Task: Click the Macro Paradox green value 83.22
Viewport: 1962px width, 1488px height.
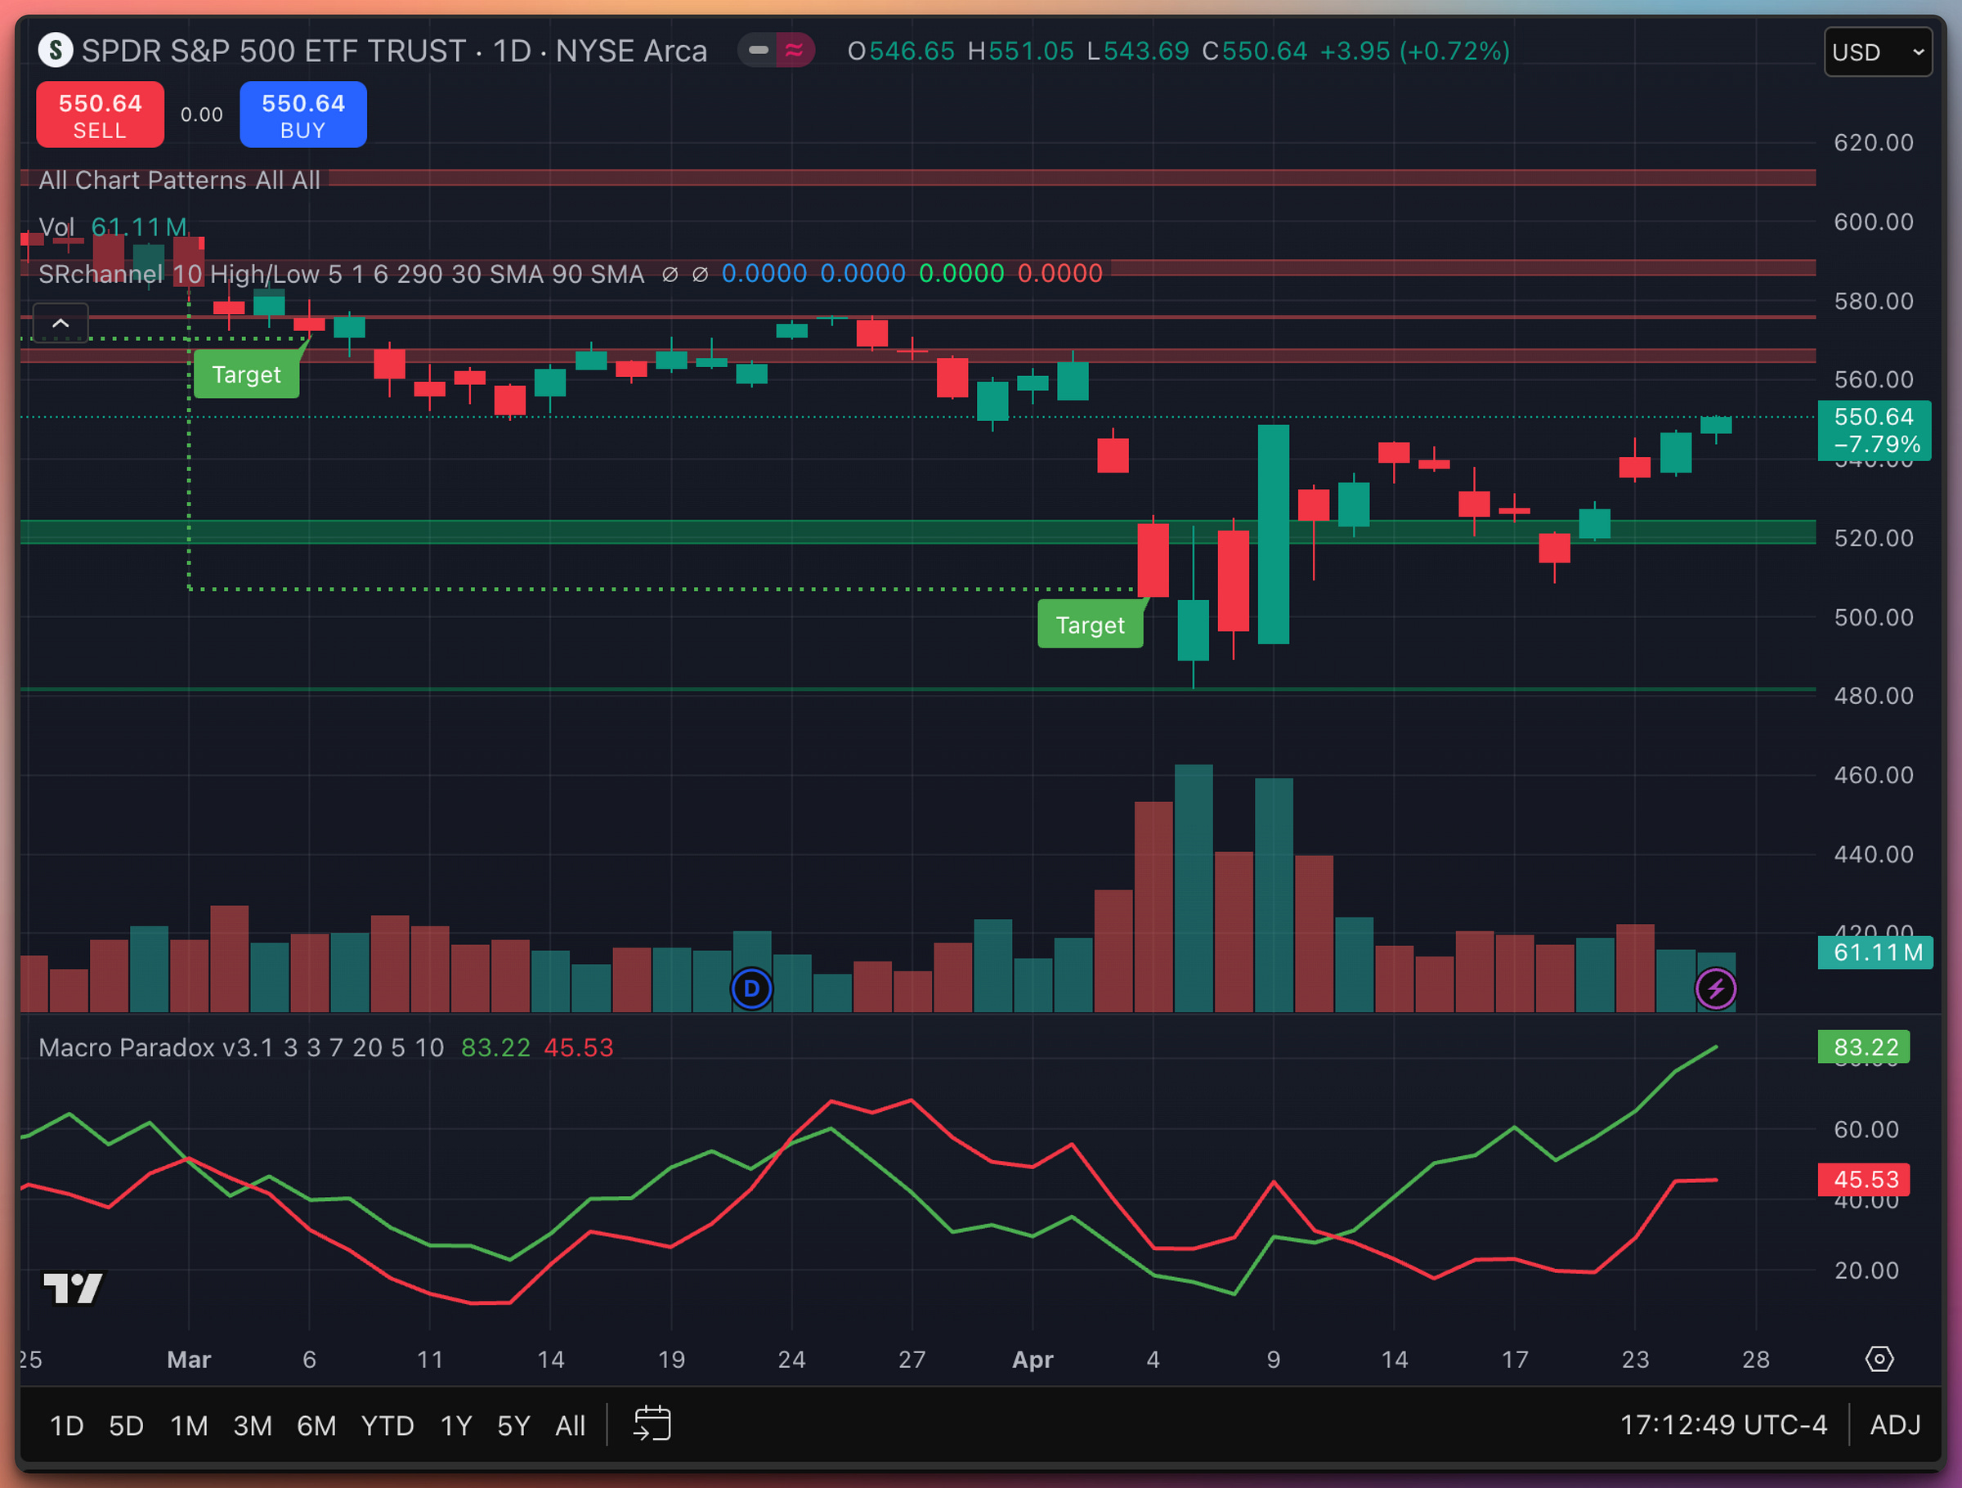Action: tap(496, 1048)
